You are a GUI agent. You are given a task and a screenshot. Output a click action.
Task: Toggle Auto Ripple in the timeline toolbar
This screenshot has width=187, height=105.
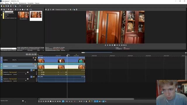[100, 101]
